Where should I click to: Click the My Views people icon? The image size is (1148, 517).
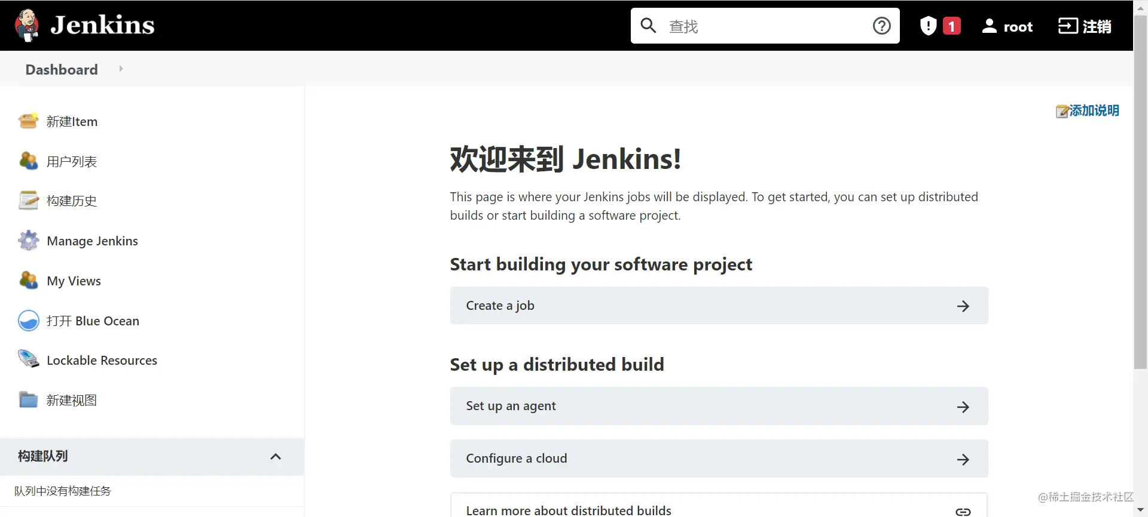29,280
